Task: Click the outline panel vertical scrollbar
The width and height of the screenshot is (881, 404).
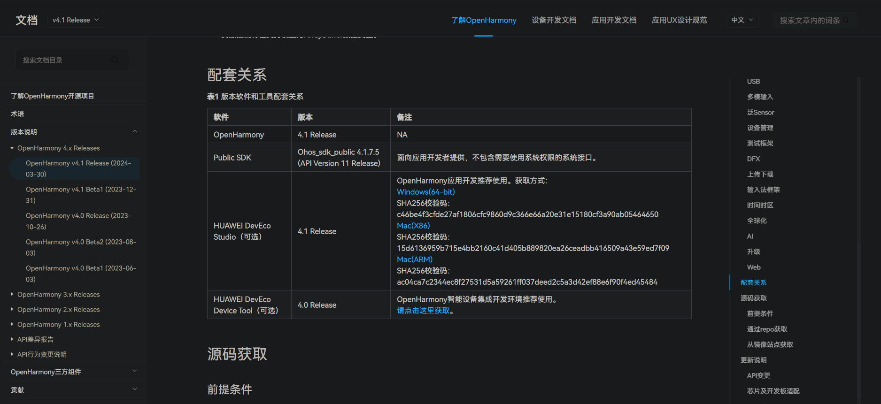Action: tap(859, 239)
